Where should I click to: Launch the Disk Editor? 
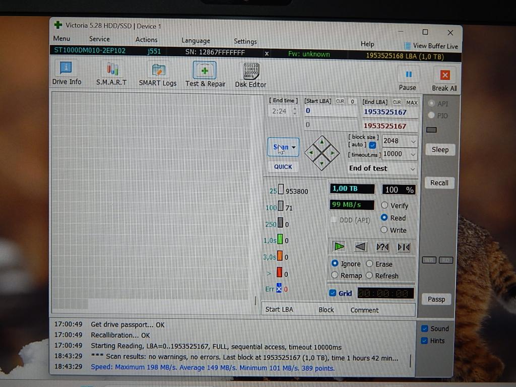point(250,75)
